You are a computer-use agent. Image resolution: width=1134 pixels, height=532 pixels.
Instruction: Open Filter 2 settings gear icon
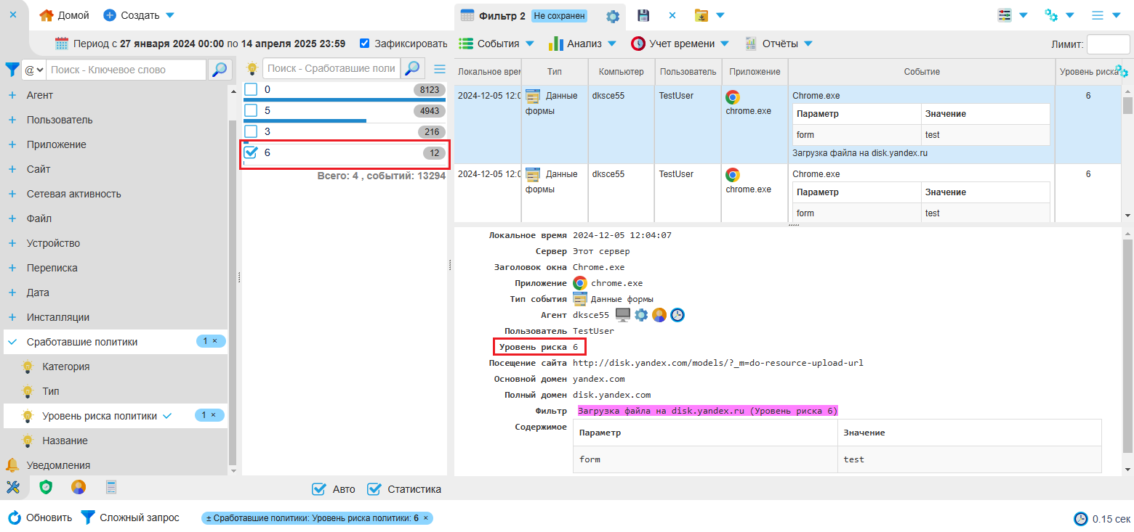[613, 16]
